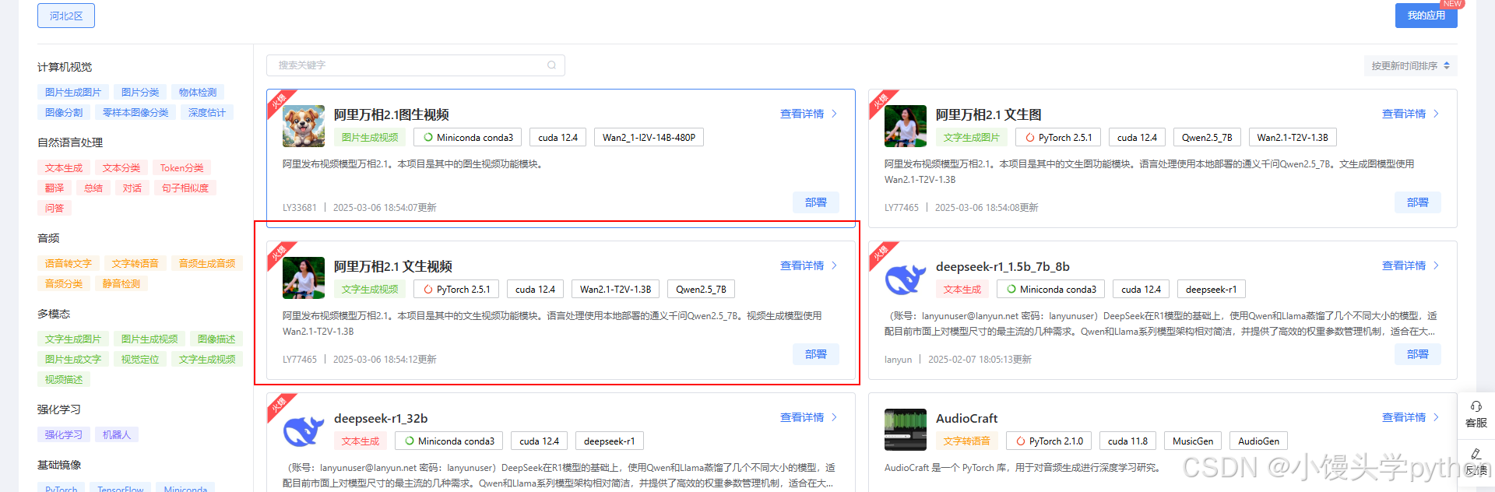This screenshot has height=492, width=1495.
Task: Select the 翻译 filter tag
Action: [55, 188]
